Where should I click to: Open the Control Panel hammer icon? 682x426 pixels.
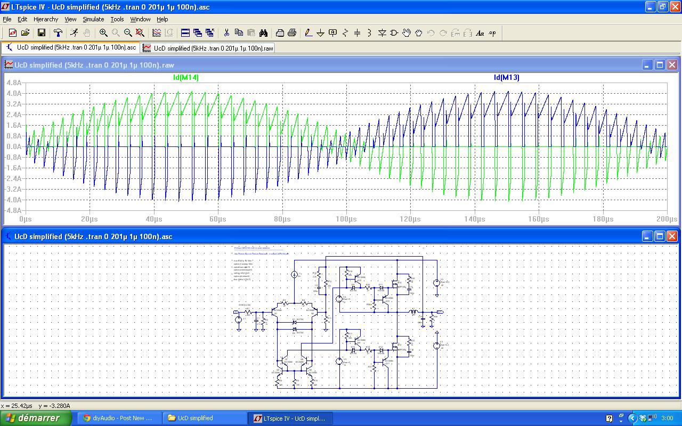point(58,33)
